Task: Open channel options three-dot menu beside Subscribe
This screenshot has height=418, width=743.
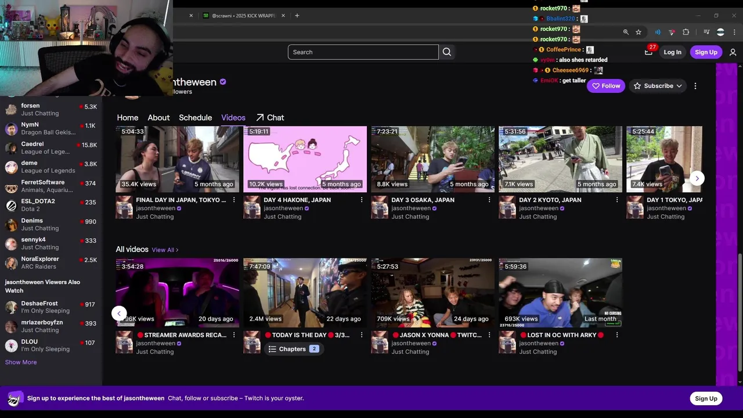Action: click(x=695, y=86)
